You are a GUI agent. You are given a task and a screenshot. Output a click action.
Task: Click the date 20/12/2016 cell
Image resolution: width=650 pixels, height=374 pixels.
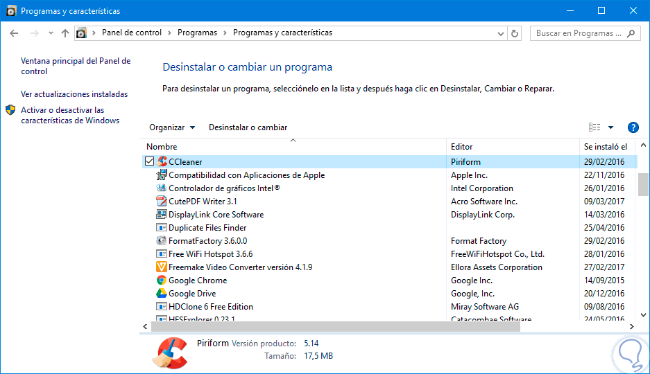pos(604,294)
